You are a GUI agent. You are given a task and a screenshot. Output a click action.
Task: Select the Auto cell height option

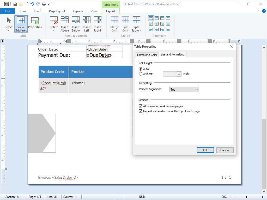click(x=141, y=69)
